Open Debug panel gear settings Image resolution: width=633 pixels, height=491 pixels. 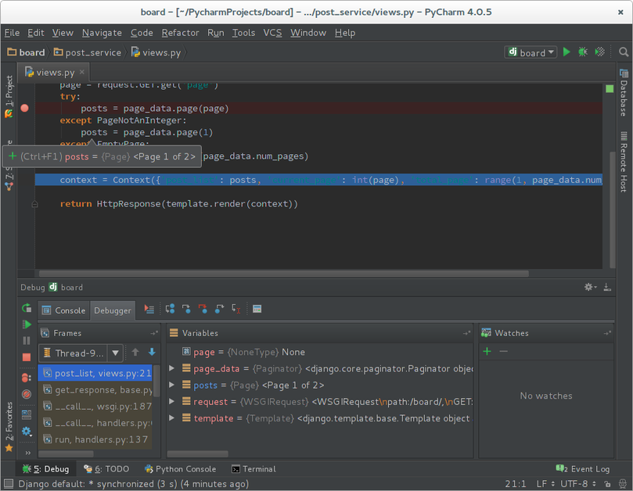click(x=590, y=287)
